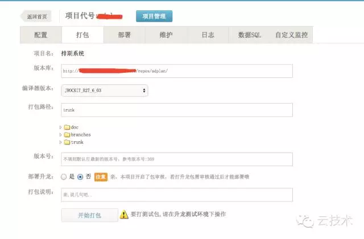Click the 开始打包 button
364x239 pixels.
pyautogui.click(x=88, y=215)
